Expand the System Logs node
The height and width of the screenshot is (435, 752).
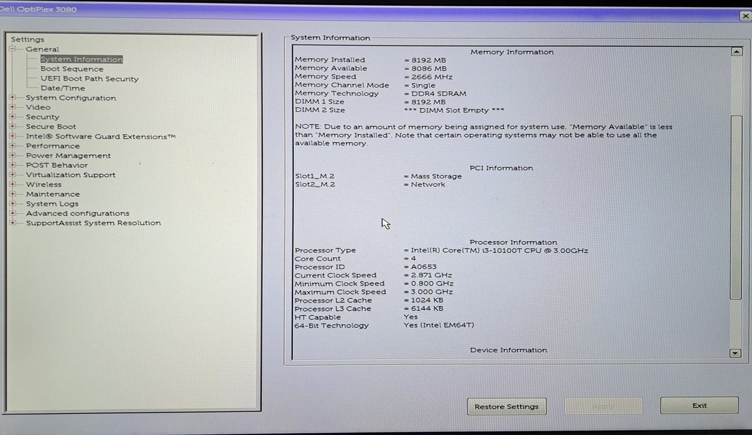point(12,203)
